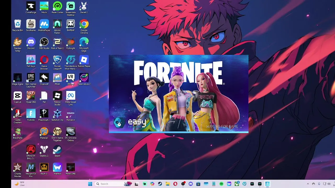This screenshot has height=188, width=335.
Task: Select the Fortnite desktop shortcut
Action: pyautogui.click(x=31, y=115)
